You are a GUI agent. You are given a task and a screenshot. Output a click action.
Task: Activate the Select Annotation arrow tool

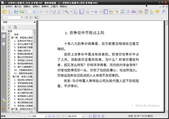pyautogui.click(x=117, y=12)
